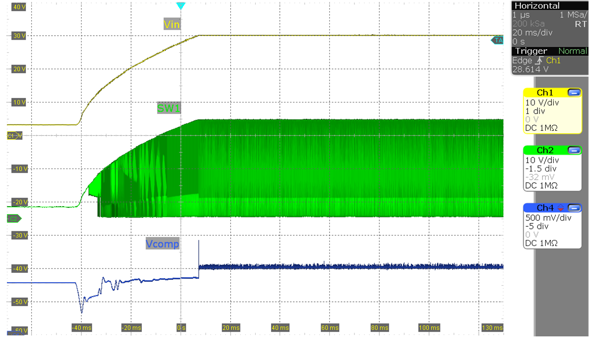Click the Vin waveform label
The height and width of the screenshot is (340, 589).
(x=172, y=24)
